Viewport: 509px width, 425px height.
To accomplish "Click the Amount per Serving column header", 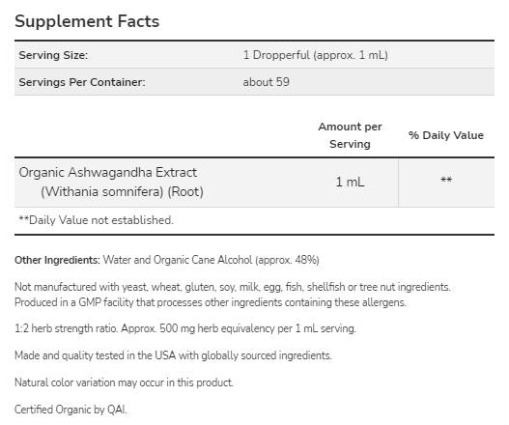I will pos(350,135).
